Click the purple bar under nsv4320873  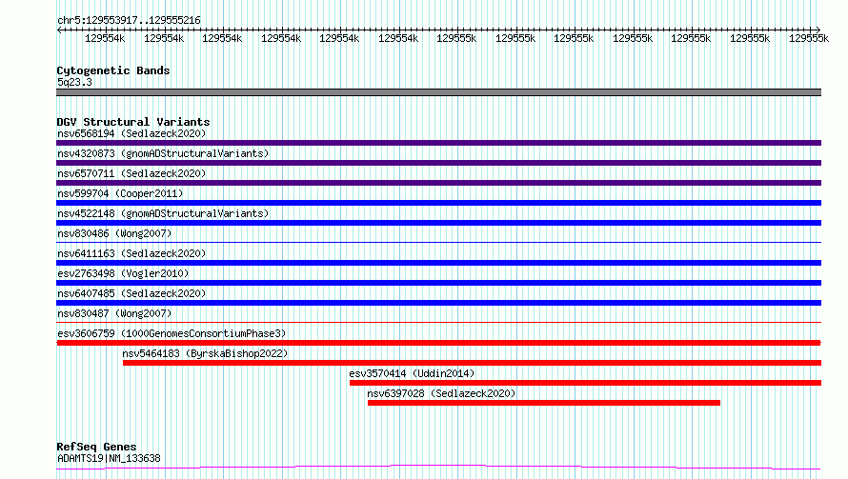click(x=438, y=163)
